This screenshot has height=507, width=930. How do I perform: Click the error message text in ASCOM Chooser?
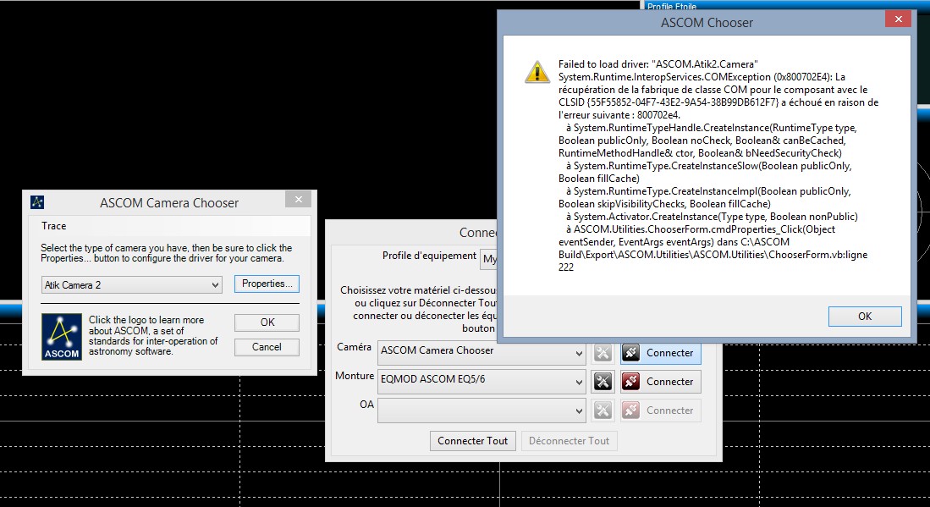[x=718, y=165]
